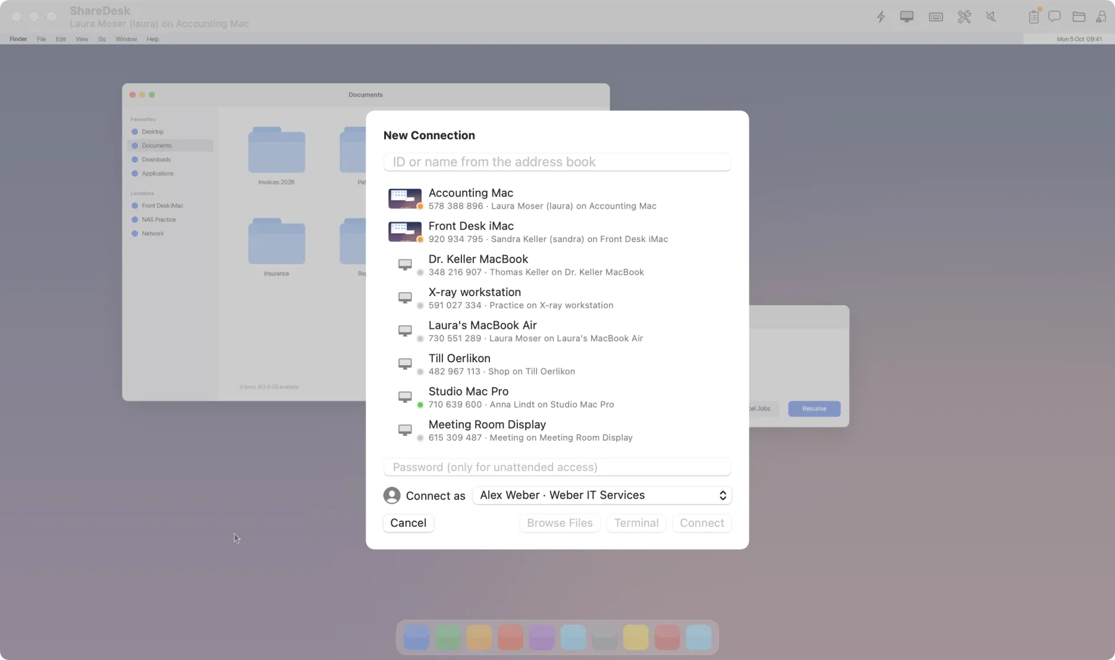Select Downloads in Documents window sidebar
The height and width of the screenshot is (660, 1115).
tap(170, 160)
